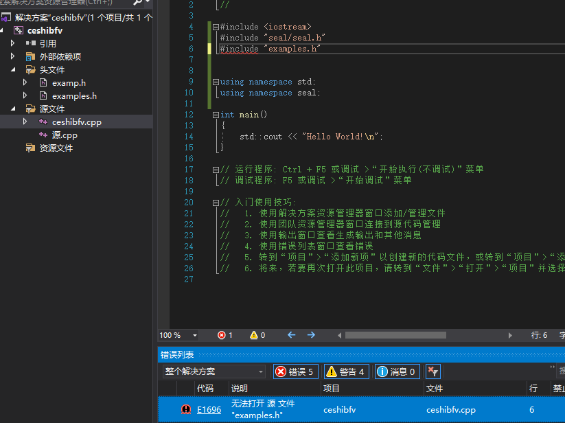Click the editor scroll left arrow
The image size is (565, 423).
[x=339, y=335]
